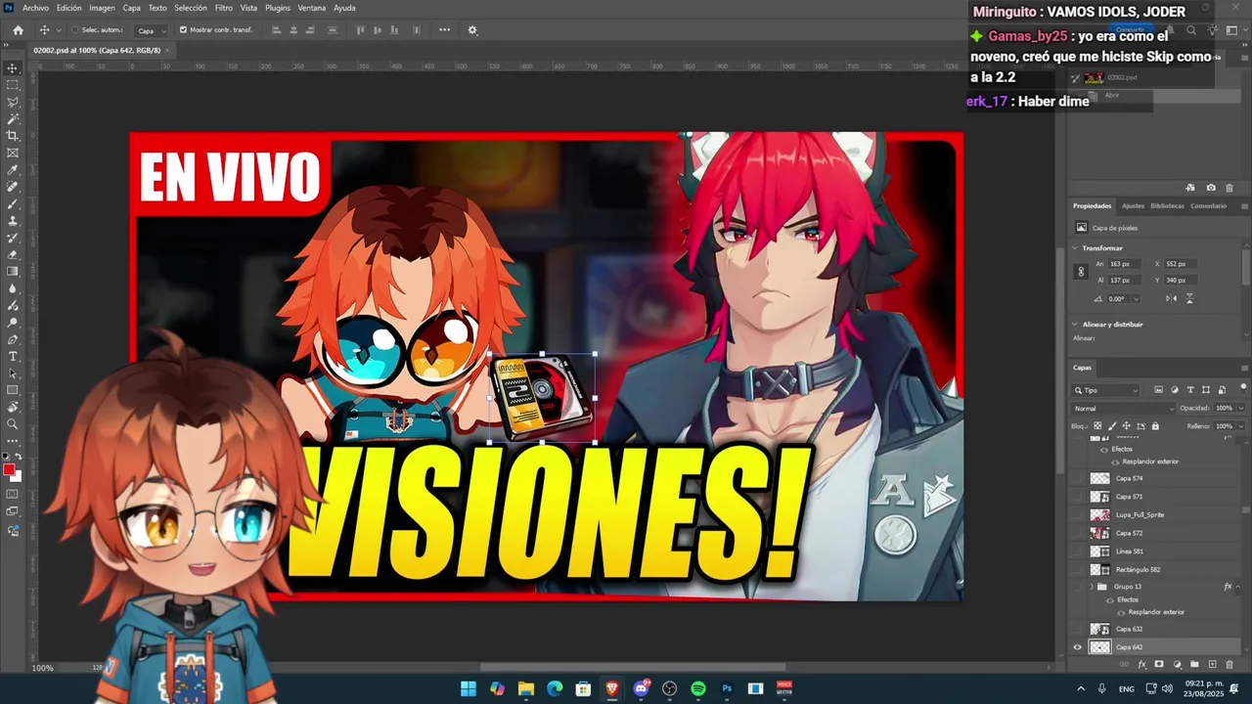Select the Move tool in the toolbar

(13, 68)
